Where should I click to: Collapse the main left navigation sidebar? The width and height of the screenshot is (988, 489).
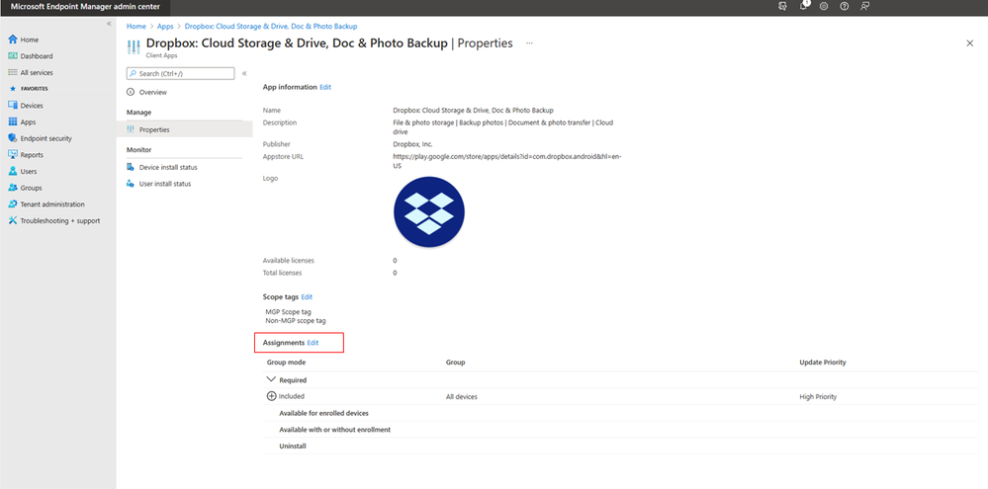coord(109,24)
